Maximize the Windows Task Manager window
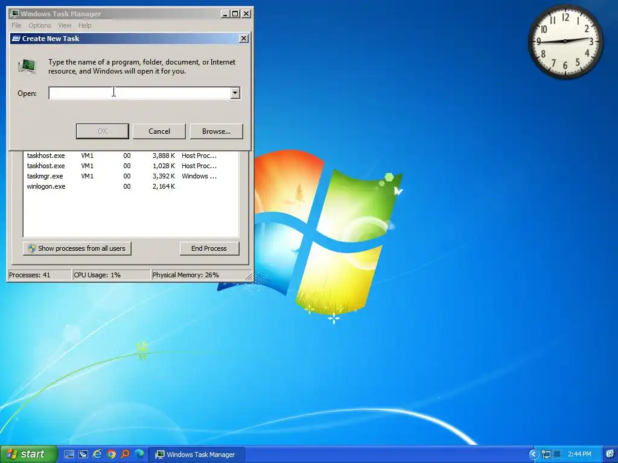Viewport: 618px width, 463px height. pyautogui.click(x=235, y=14)
